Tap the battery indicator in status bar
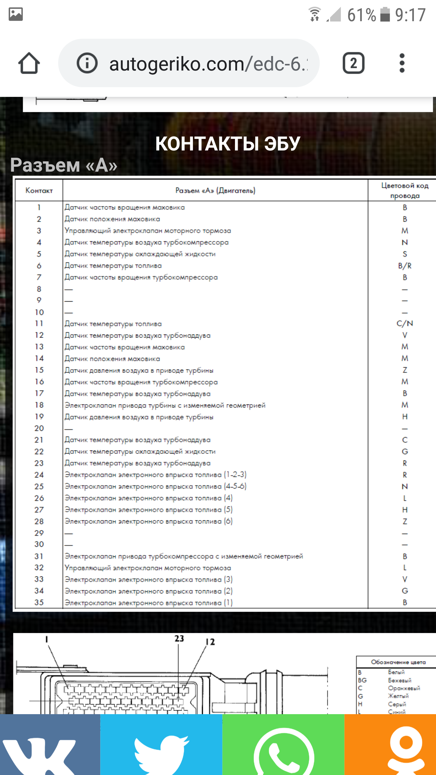The height and width of the screenshot is (775, 436). coord(385,14)
